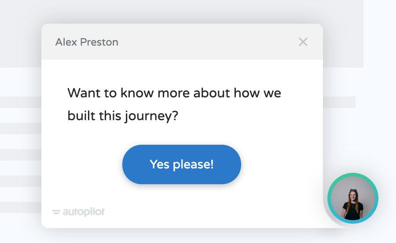This screenshot has height=243, width=396.
Task: Open the autopilot branding link
Action: (x=78, y=212)
